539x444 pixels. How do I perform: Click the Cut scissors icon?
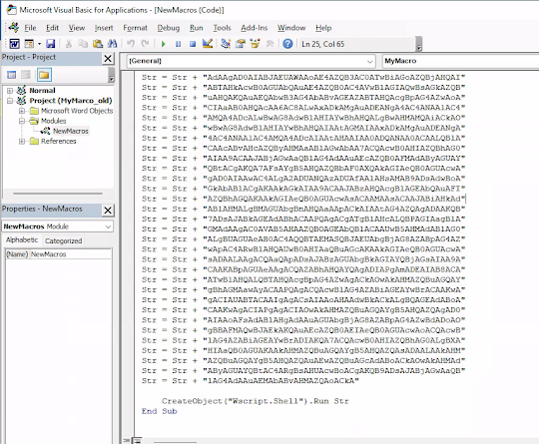[69, 44]
